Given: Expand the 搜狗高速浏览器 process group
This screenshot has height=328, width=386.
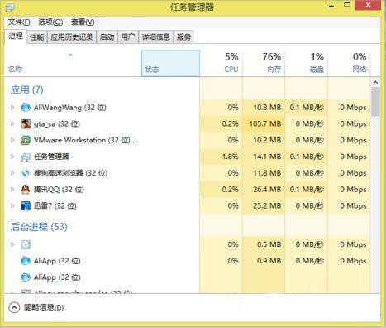Looking at the screenshot, I should point(12,173).
